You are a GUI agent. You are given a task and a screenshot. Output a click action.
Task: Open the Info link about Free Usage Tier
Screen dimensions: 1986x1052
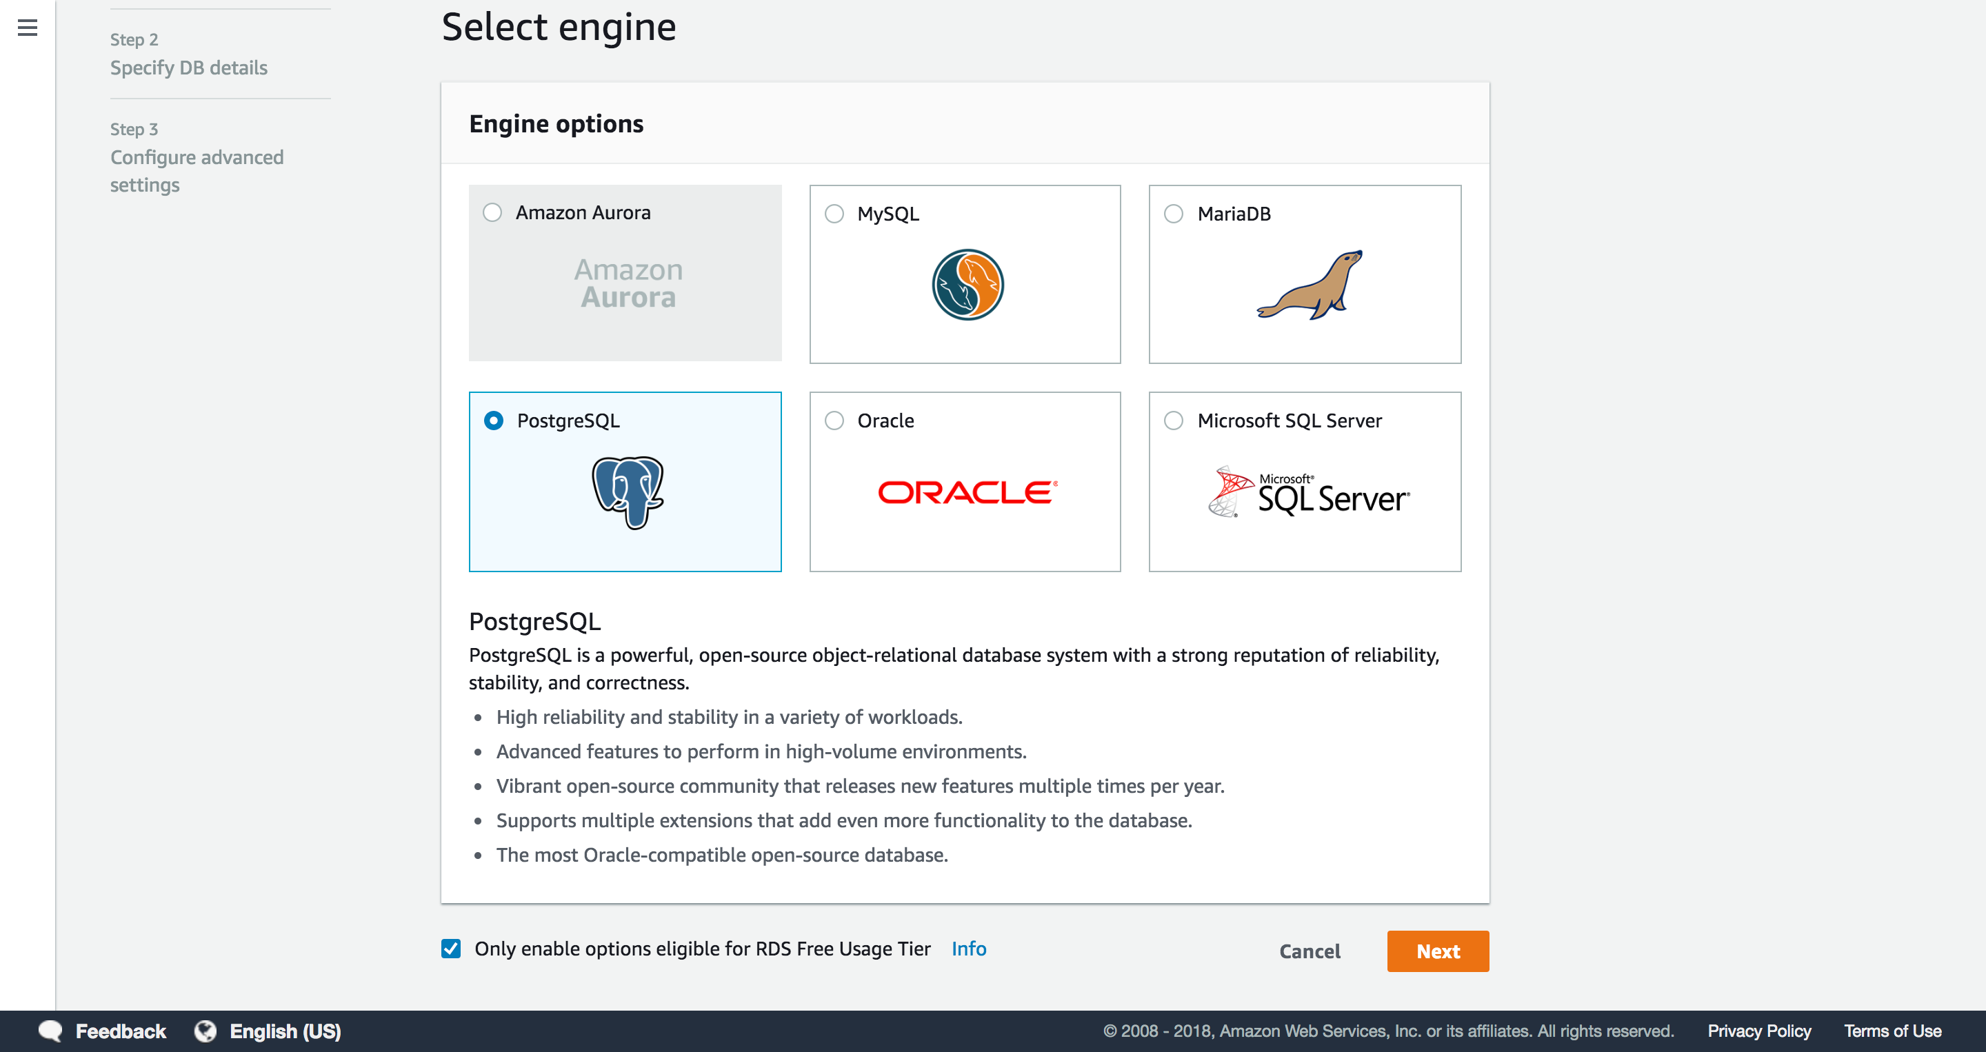tap(968, 949)
